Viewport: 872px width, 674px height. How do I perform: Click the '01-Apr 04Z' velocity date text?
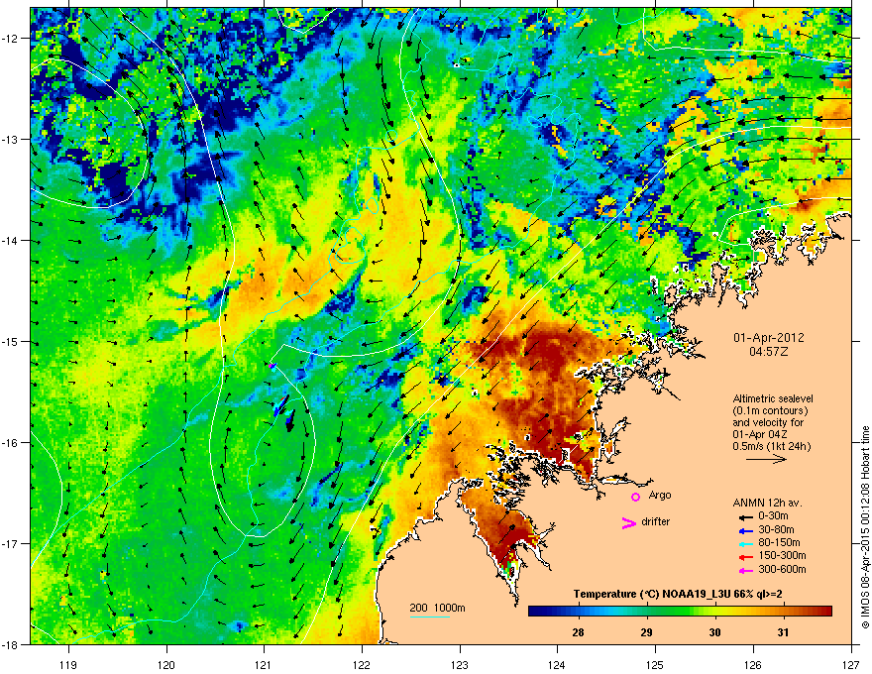click(760, 434)
